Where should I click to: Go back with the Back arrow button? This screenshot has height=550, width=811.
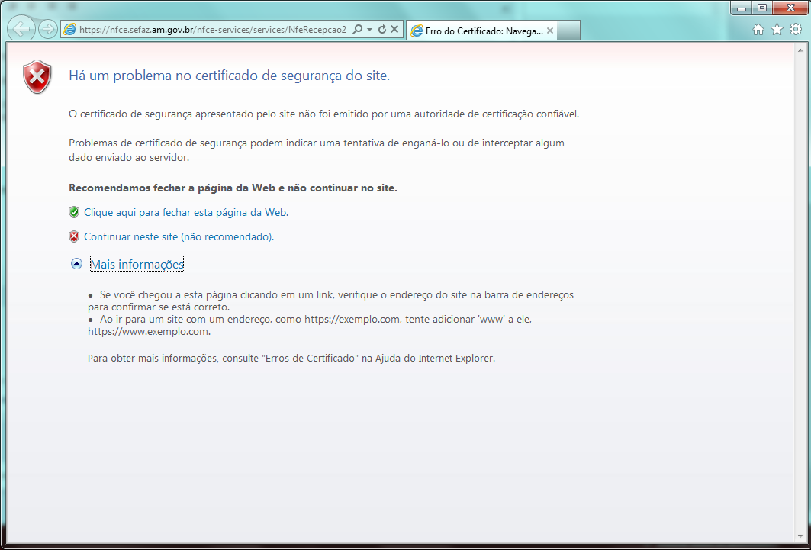click(21, 30)
